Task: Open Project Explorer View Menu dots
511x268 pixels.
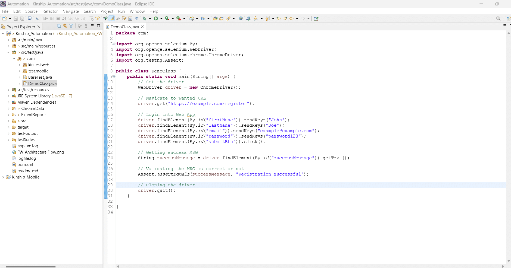Action: point(86,26)
